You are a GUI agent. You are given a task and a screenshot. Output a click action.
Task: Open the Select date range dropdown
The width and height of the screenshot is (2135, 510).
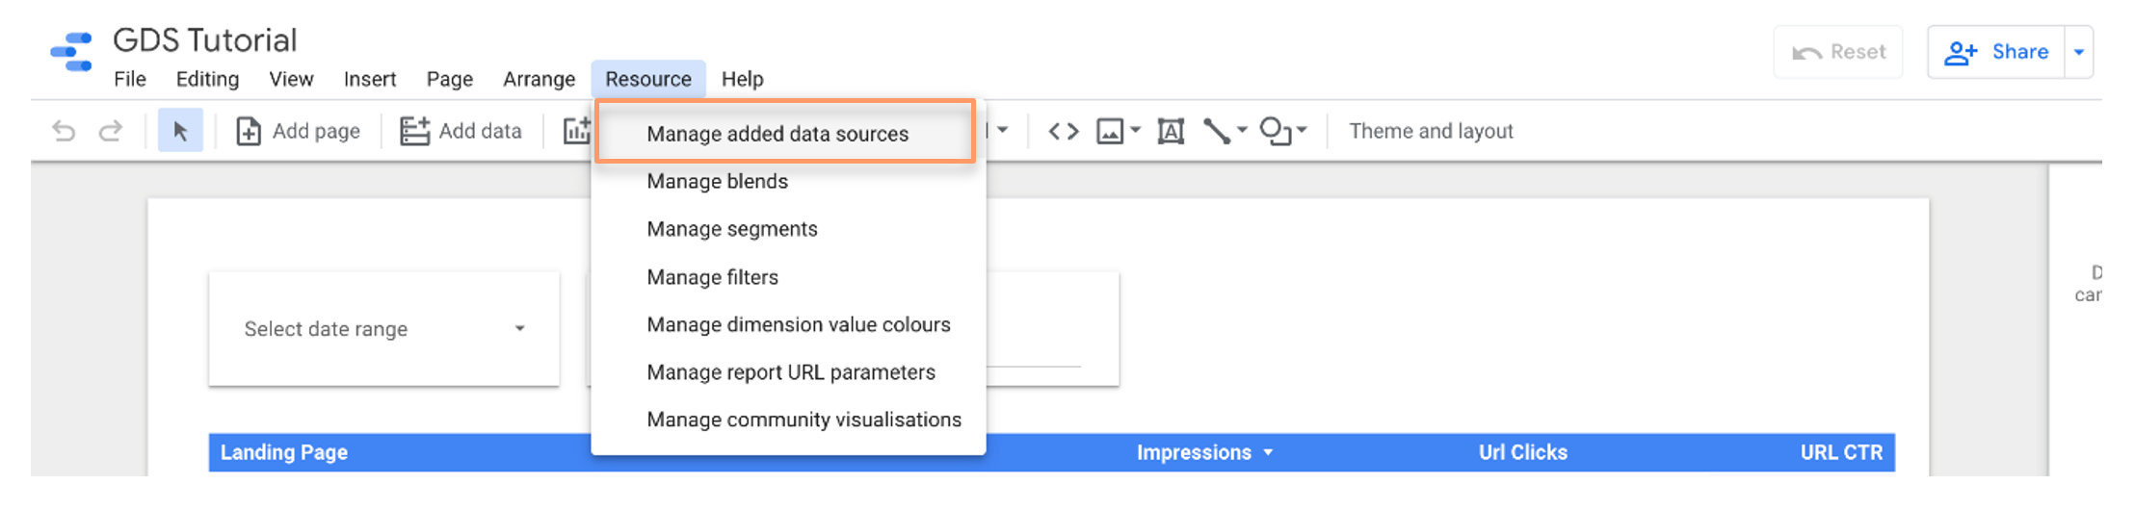click(383, 329)
